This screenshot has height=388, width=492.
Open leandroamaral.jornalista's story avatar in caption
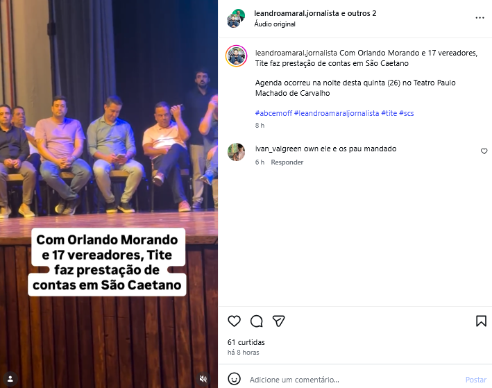pos(236,56)
